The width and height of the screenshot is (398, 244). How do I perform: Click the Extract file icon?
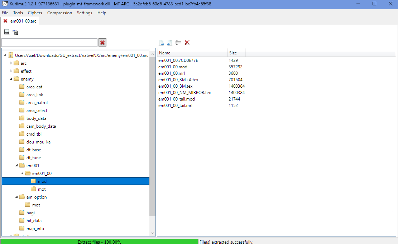pos(162,43)
